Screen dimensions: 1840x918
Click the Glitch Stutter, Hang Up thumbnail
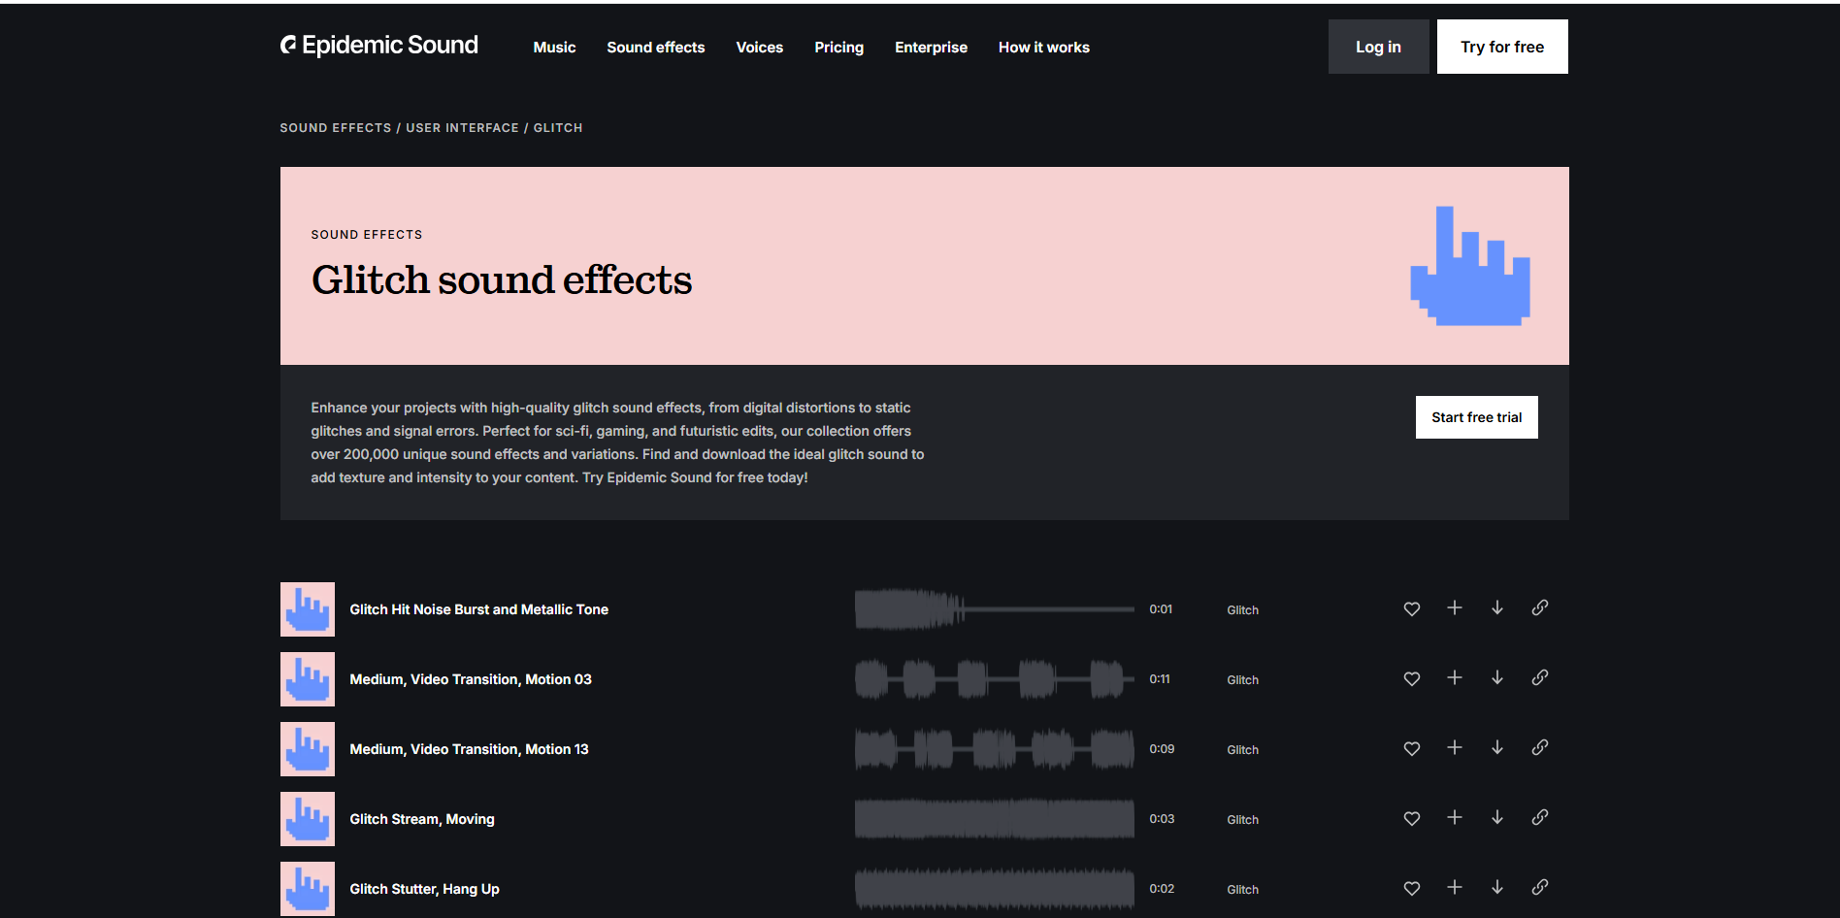(307, 888)
